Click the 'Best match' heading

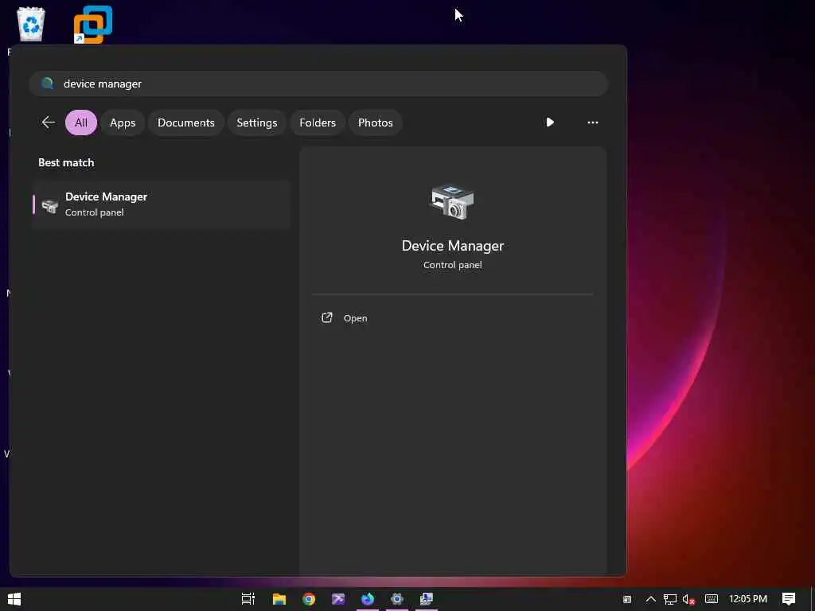click(x=66, y=162)
